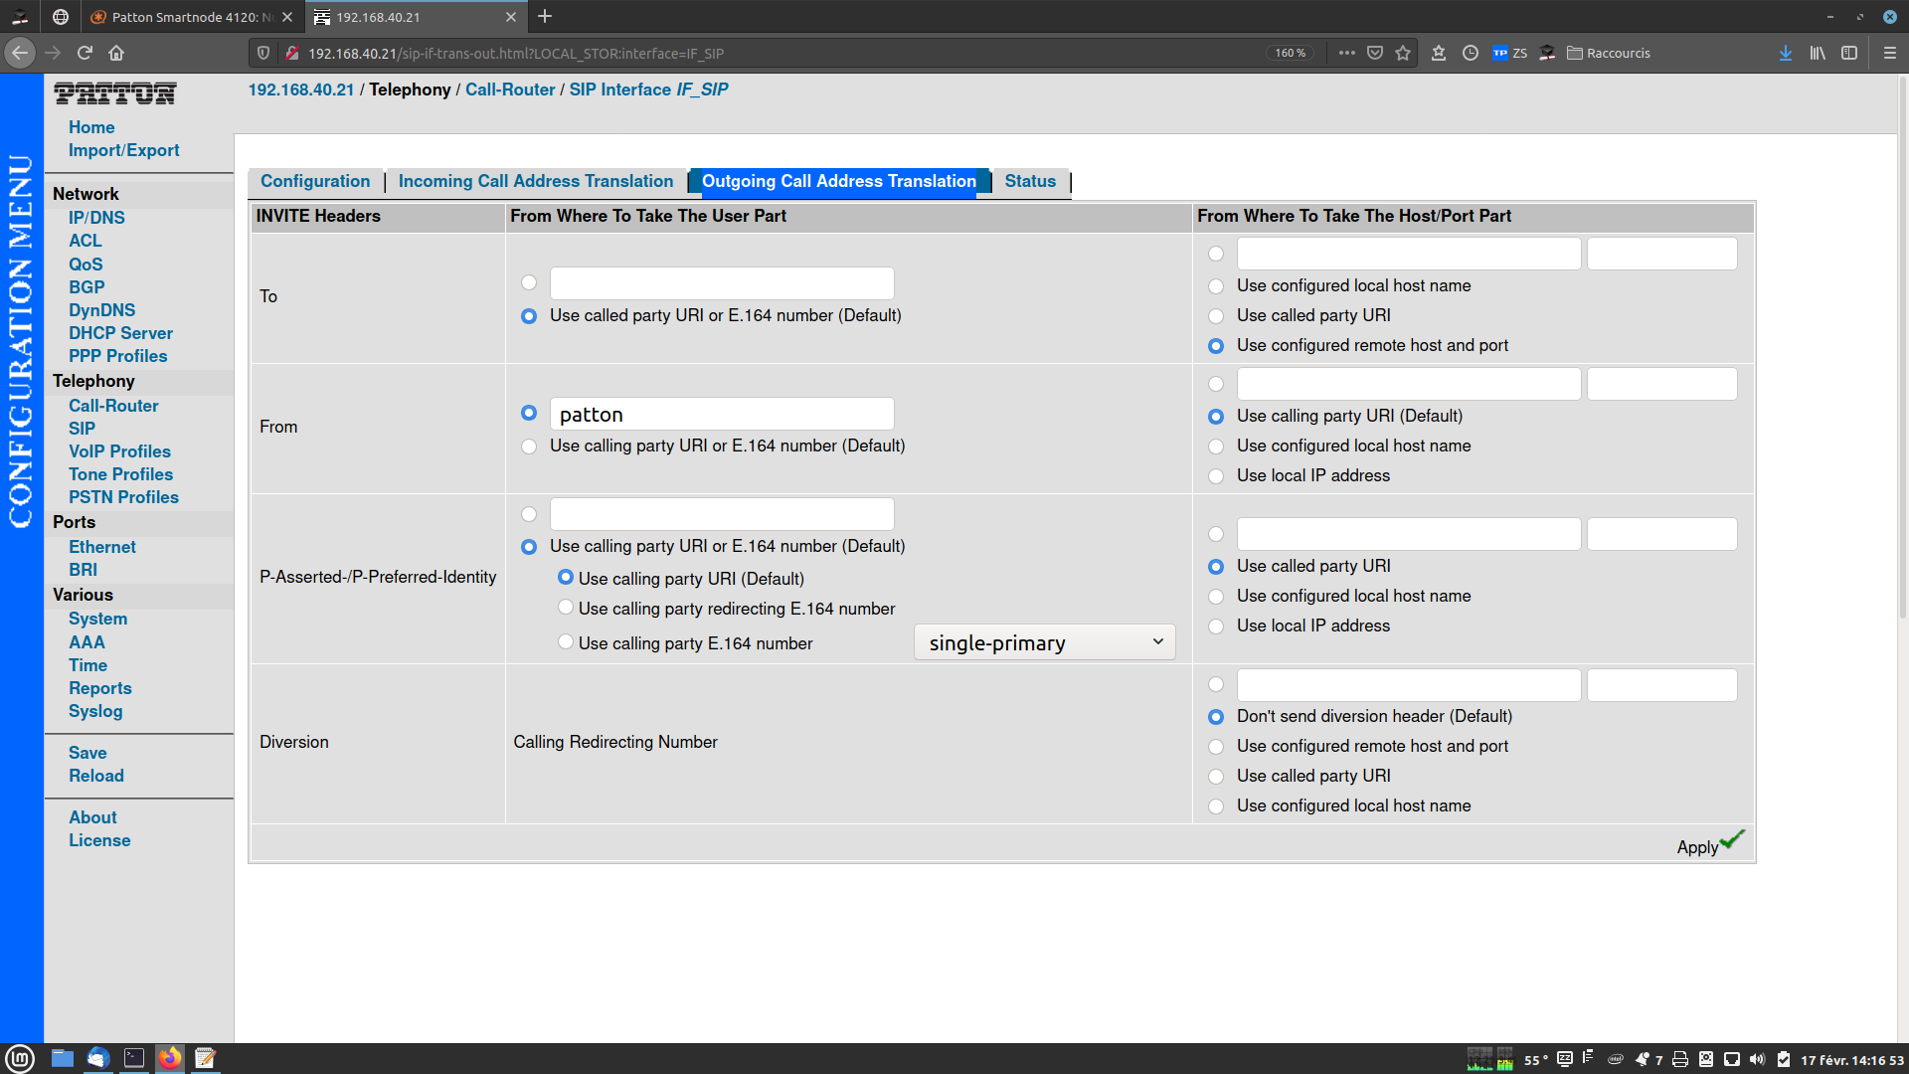Show the Firefox downloads panel
This screenshot has height=1074, width=1909.
click(1786, 53)
